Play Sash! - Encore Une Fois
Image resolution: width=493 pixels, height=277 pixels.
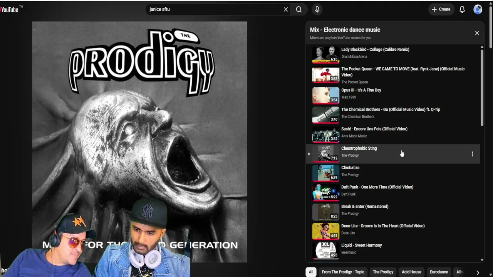point(374,129)
